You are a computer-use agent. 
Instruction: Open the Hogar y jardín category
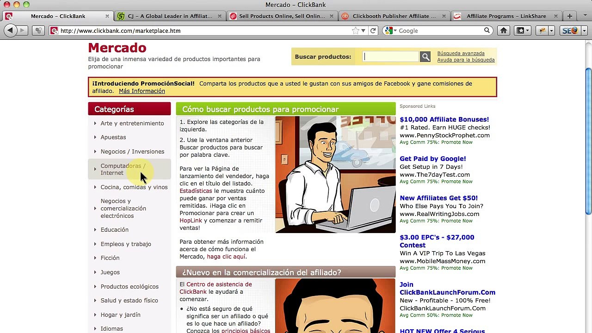coord(120,314)
